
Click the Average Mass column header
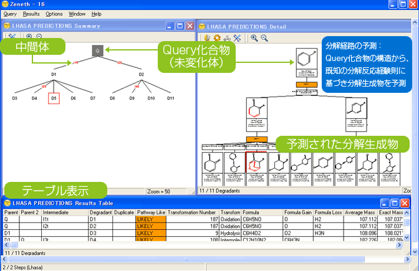tap(360, 212)
